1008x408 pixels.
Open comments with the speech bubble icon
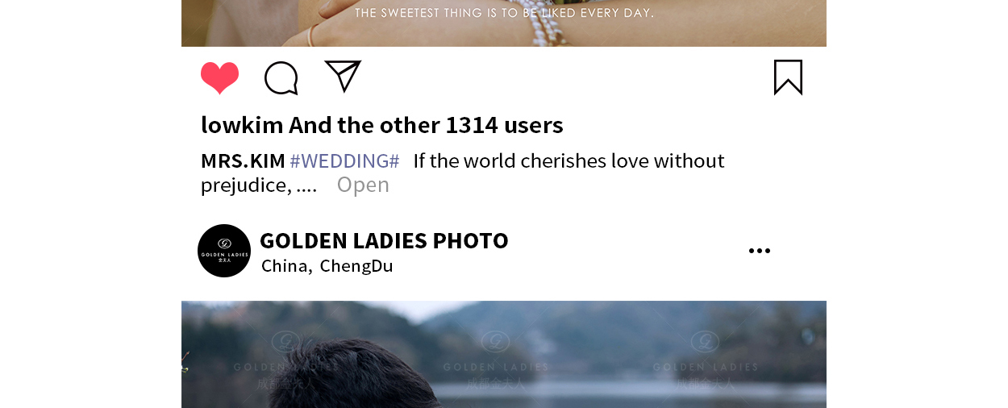pyautogui.click(x=281, y=78)
